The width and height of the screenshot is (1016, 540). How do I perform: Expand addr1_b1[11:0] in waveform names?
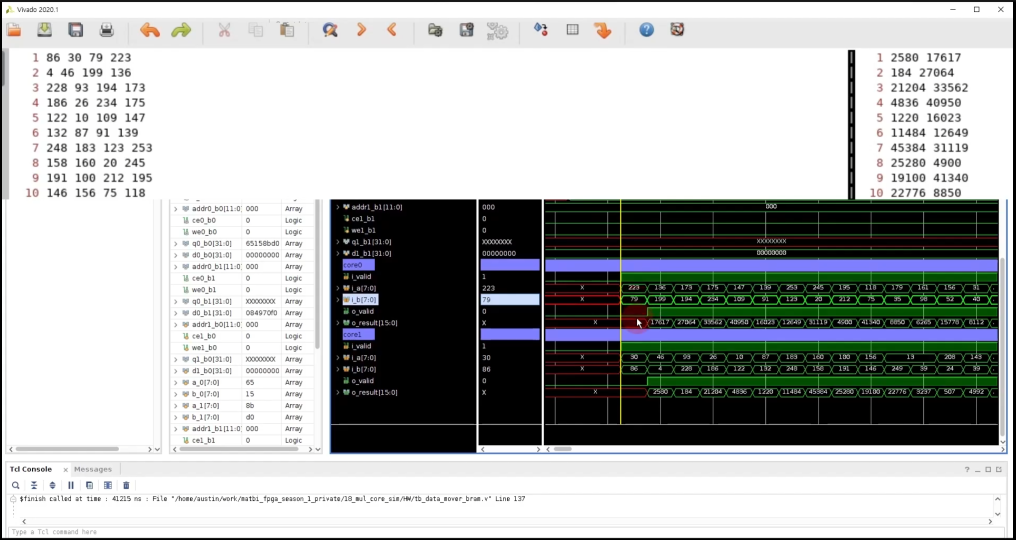click(x=338, y=207)
